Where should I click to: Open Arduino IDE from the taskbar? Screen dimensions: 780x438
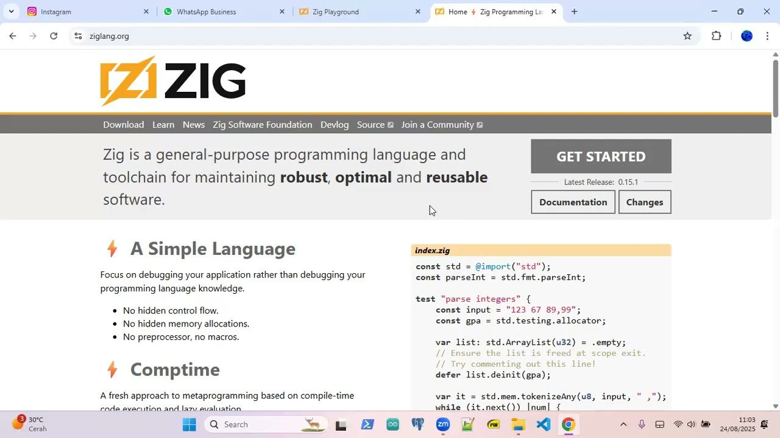(392, 424)
